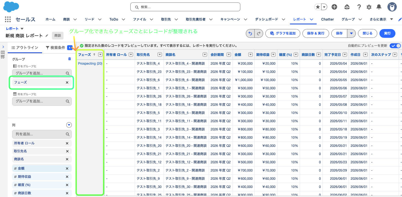Click the blue 実行 button
The height and width of the screenshot is (197, 402).
(x=387, y=33)
